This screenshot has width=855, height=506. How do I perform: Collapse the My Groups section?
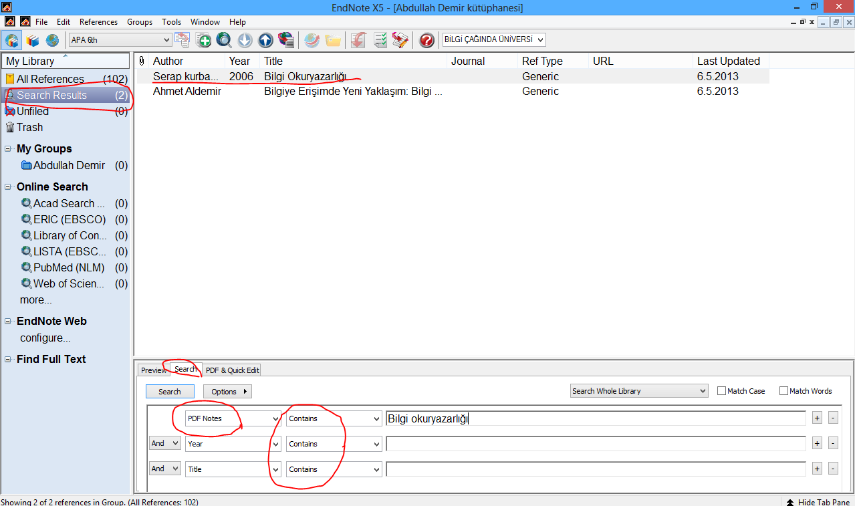click(8, 149)
